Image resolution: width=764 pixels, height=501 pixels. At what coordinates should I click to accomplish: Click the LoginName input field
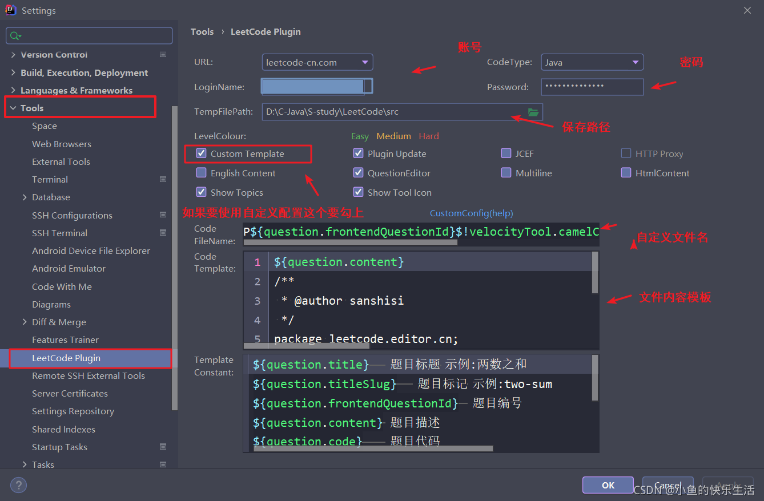317,86
